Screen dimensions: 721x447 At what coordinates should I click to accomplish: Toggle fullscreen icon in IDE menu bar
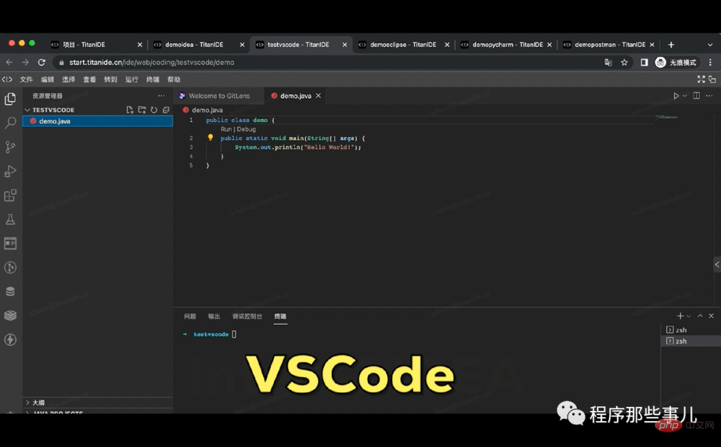click(x=701, y=79)
